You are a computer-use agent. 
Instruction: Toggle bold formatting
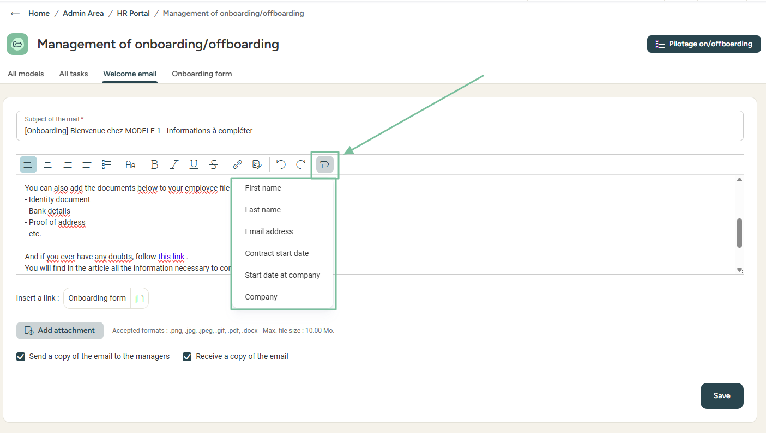tap(154, 164)
